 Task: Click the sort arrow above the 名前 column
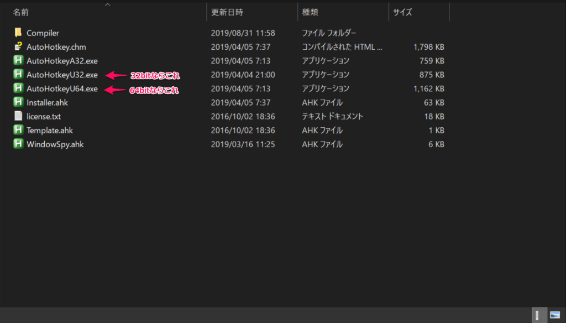click(x=107, y=5)
